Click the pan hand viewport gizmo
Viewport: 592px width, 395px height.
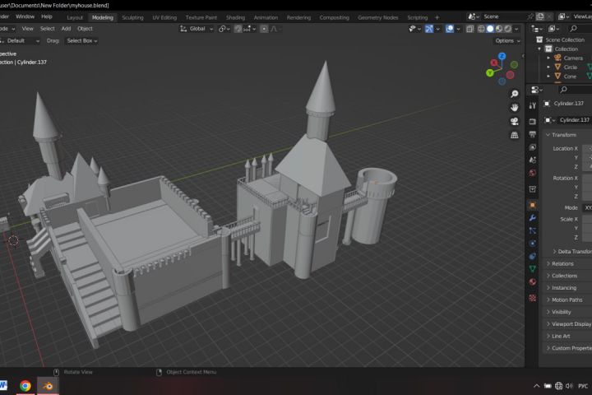pyautogui.click(x=515, y=107)
